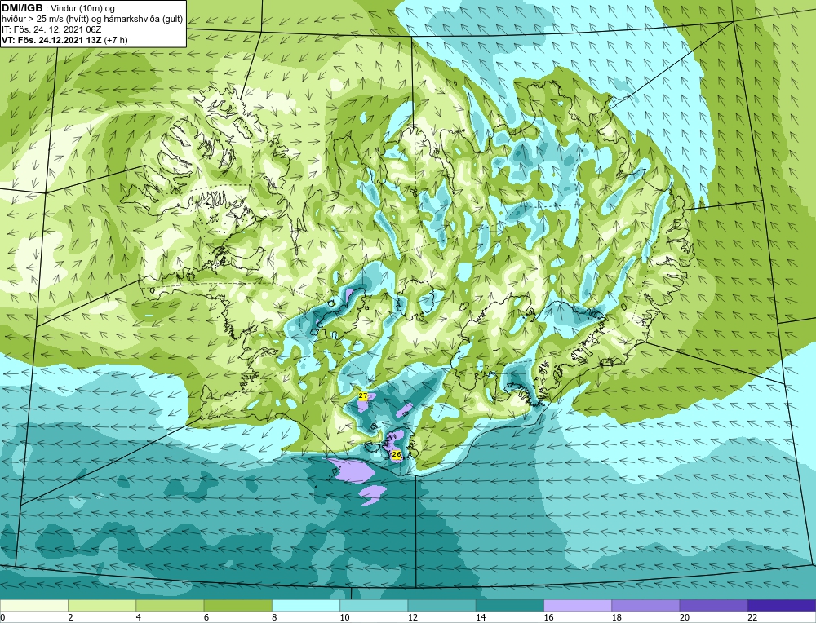Select the 0–2 m/s pale legend swatch
Viewport: 816px width, 623px height.
tap(33, 605)
